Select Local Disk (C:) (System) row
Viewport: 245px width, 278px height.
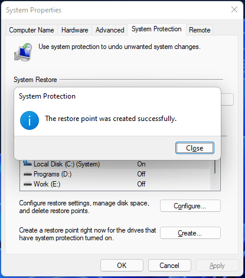point(115,164)
